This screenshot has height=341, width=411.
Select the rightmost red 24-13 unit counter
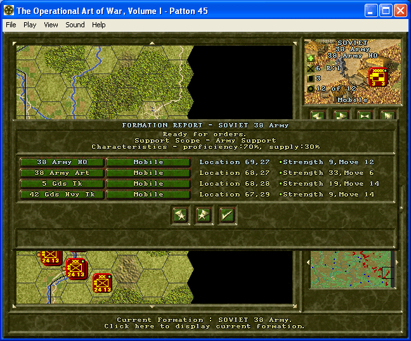click(x=102, y=283)
